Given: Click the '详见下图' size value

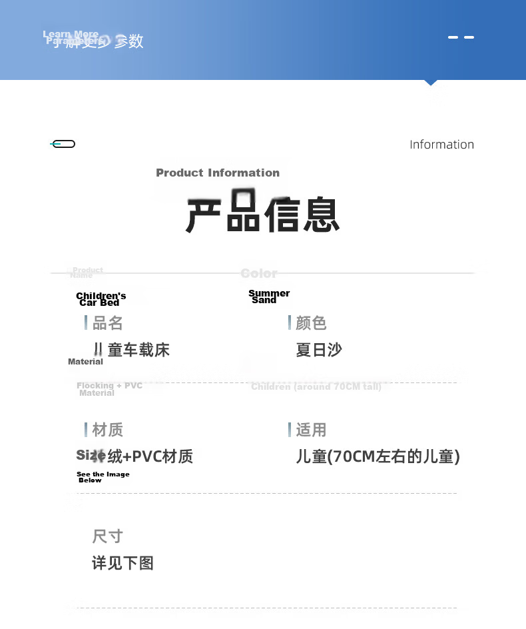Looking at the screenshot, I should [x=123, y=563].
